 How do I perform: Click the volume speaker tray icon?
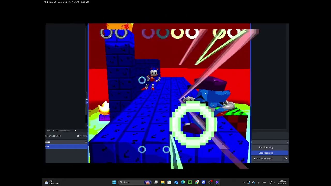[x=274, y=182]
